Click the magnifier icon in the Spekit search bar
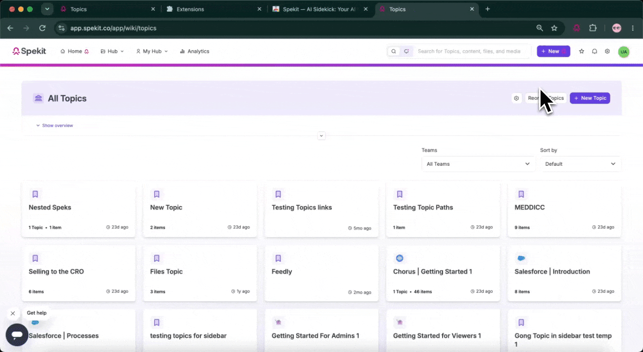643x352 pixels. tap(394, 51)
